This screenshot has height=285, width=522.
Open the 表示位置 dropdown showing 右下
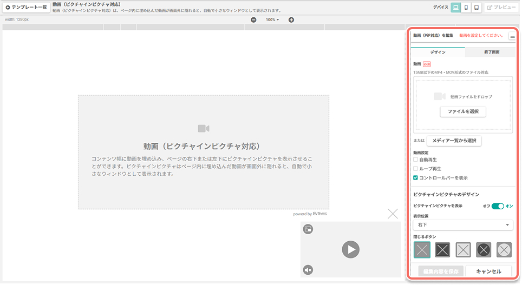click(x=463, y=225)
